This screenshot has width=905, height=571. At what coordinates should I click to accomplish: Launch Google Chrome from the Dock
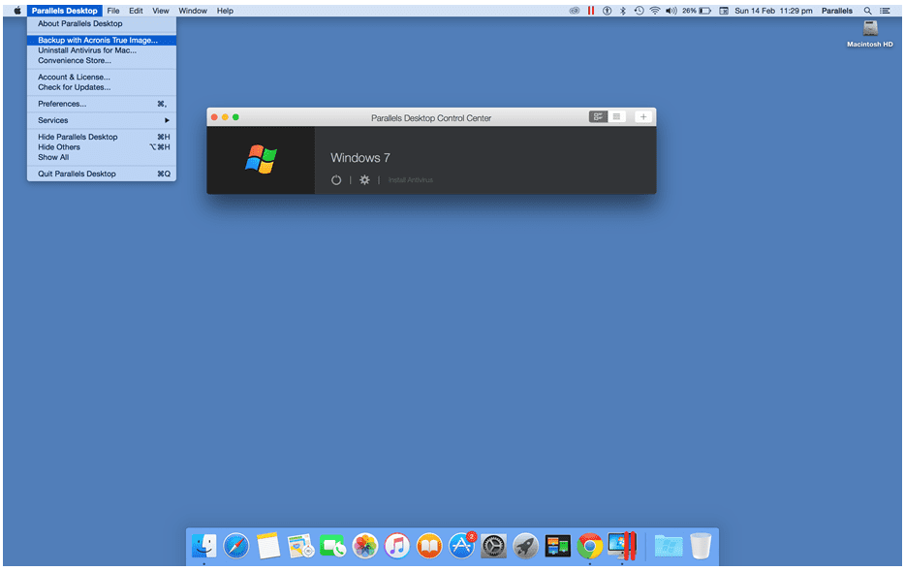589,546
